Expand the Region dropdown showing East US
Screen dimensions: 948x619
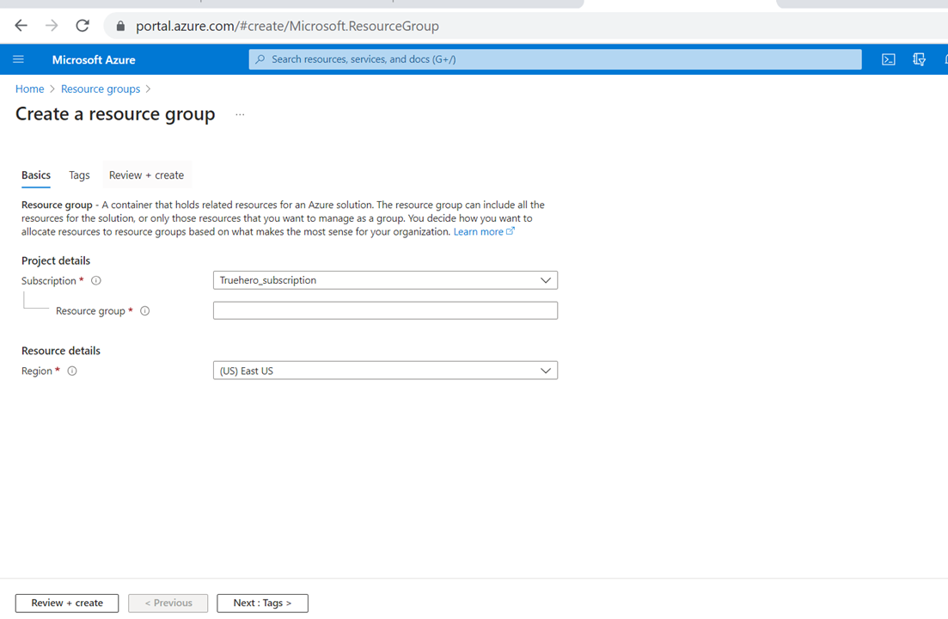(x=385, y=371)
